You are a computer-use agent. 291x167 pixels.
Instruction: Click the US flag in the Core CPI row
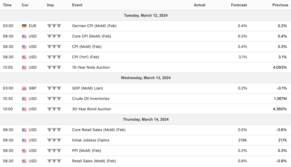[24, 36]
